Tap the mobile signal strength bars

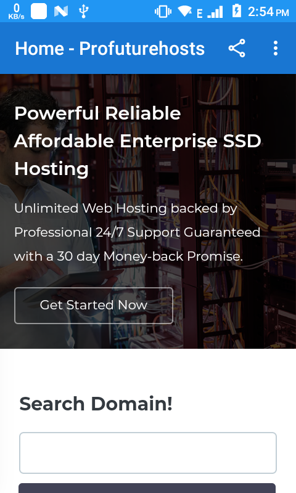coord(215,12)
